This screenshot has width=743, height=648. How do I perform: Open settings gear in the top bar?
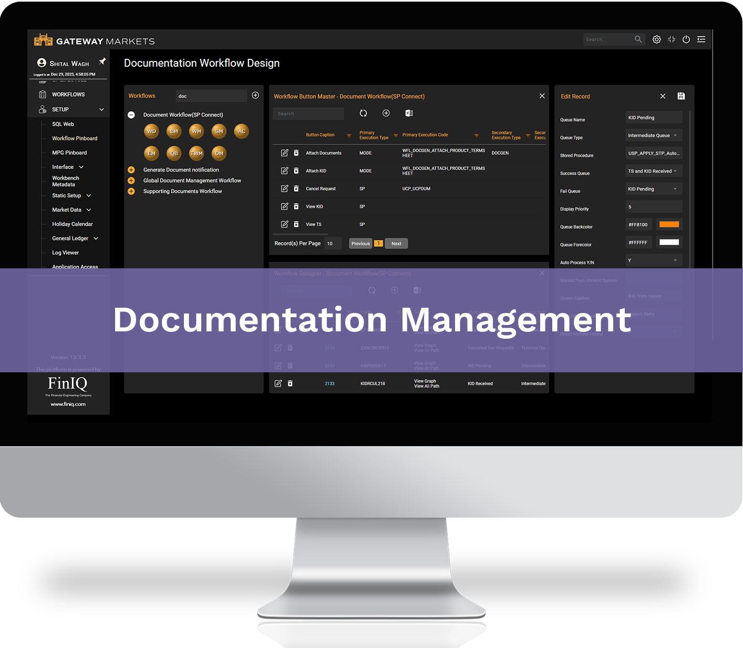(656, 39)
